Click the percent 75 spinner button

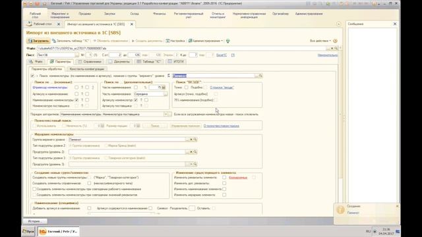click(164, 88)
